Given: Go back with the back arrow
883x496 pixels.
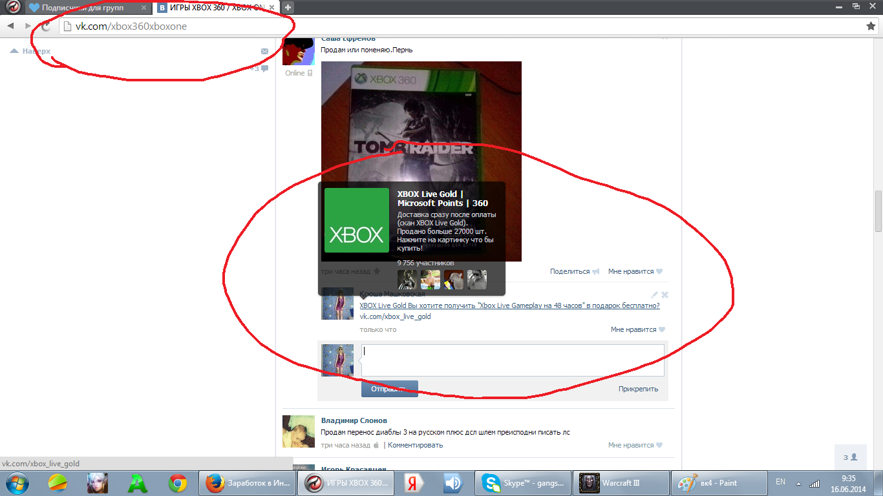Looking at the screenshot, I should click(x=11, y=26).
